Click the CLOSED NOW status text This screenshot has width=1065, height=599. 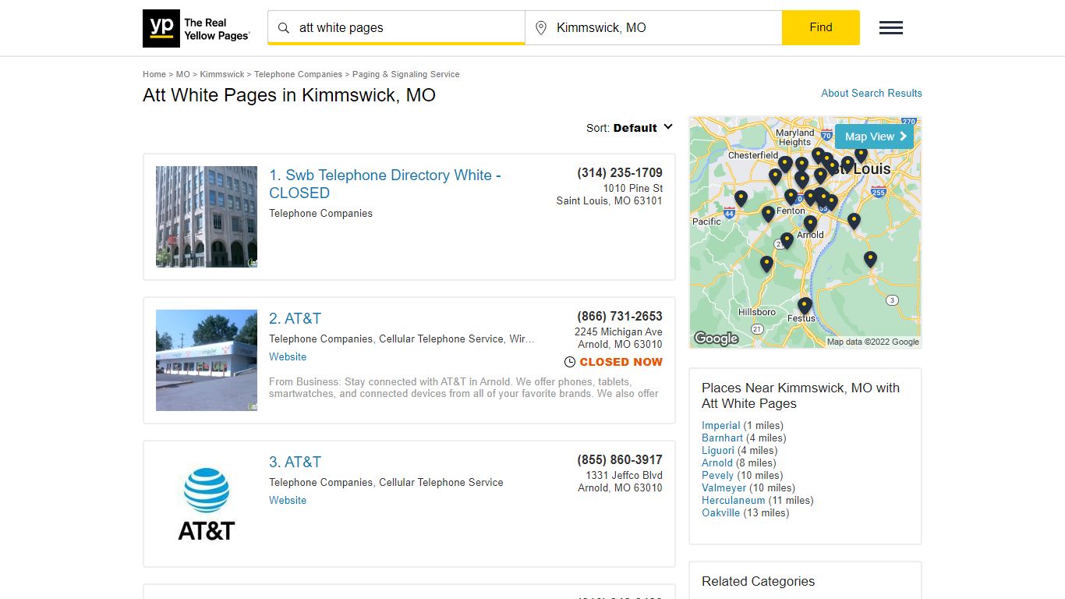click(621, 362)
